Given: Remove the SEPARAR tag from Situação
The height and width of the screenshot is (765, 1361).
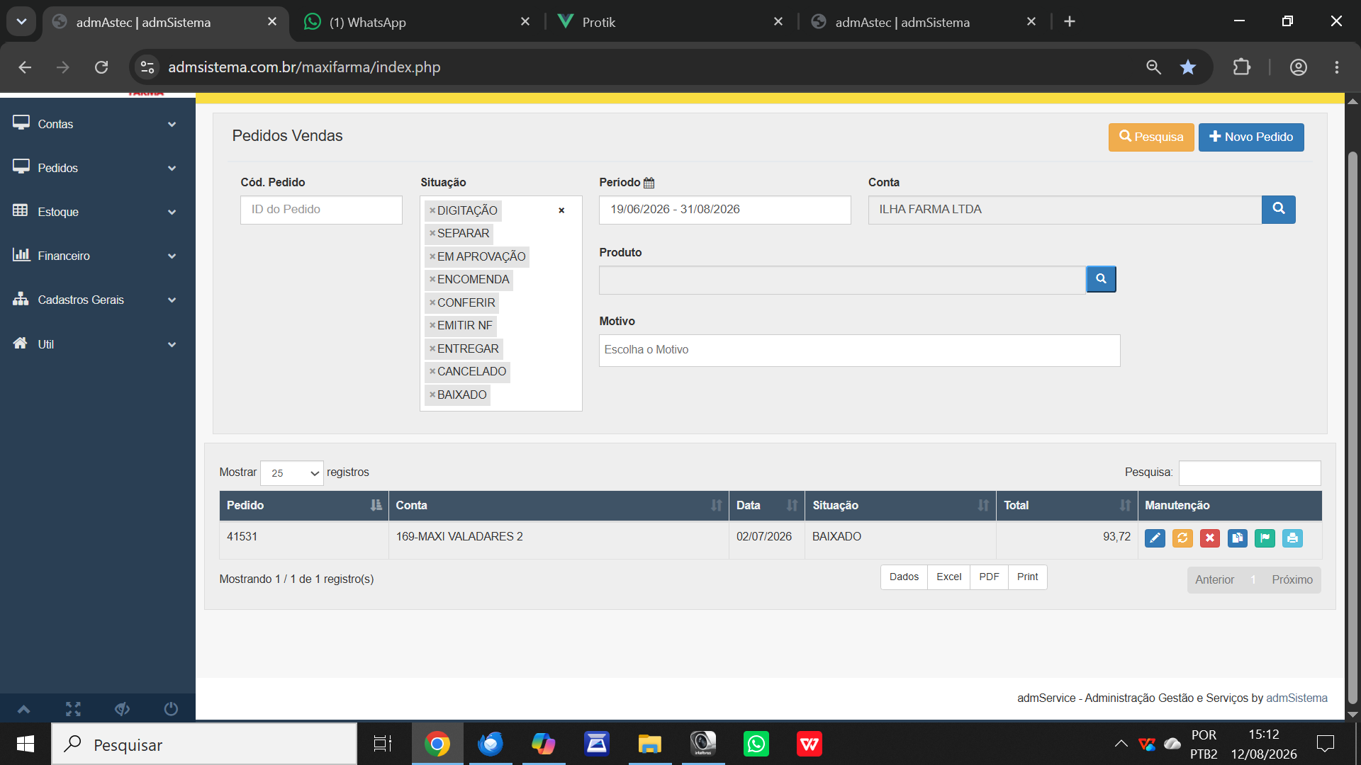Looking at the screenshot, I should 432,233.
